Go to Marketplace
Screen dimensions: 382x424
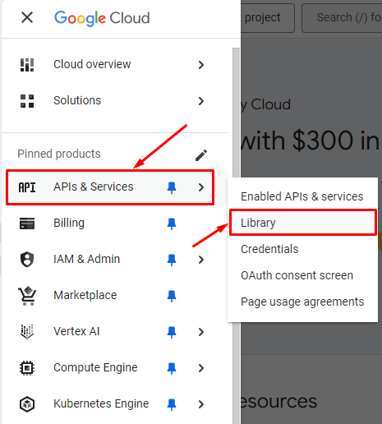click(85, 295)
